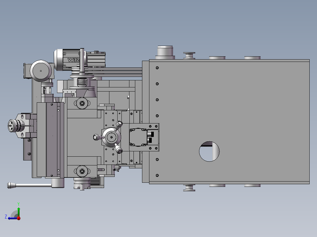Select the three-spoke handwheel hub
The image size is (317, 237).
(111, 137)
